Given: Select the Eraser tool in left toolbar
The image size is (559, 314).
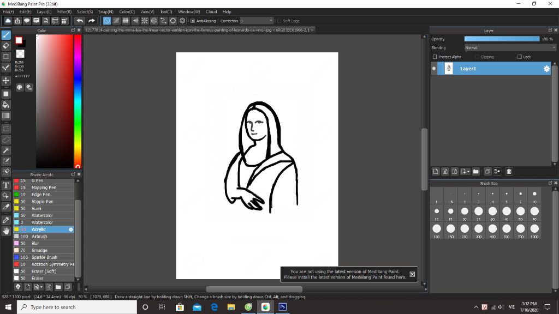Looking at the screenshot, I should click(x=6, y=46).
